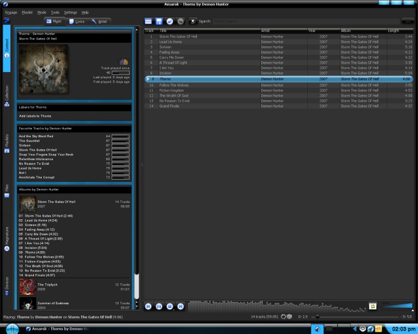Open the Collection sidebar tab
This screenshot has height=334, width=418.
(7, 96)
